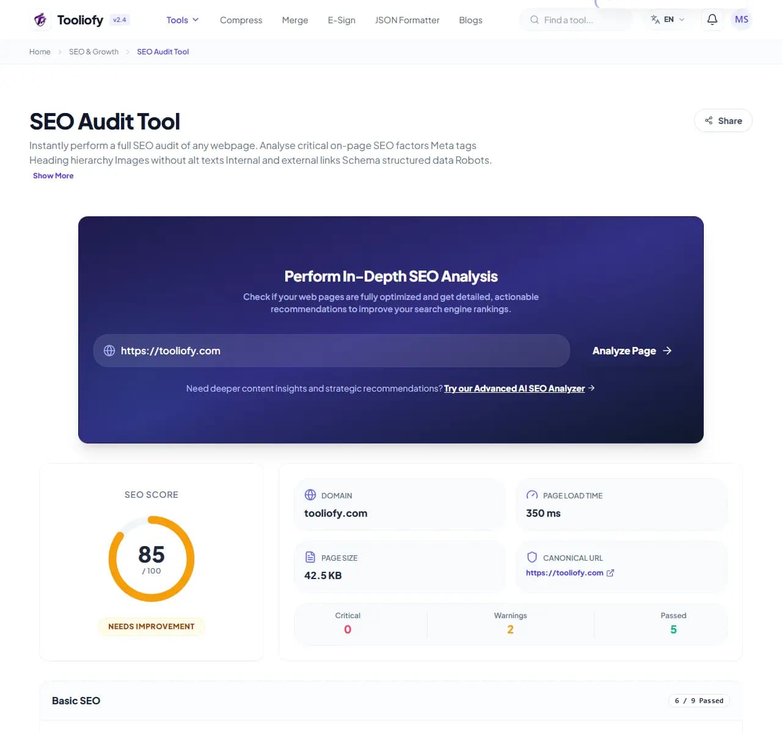Click the Passed count 5
The width and height of the screenshot is (782, 733).
tap(673, 630)
